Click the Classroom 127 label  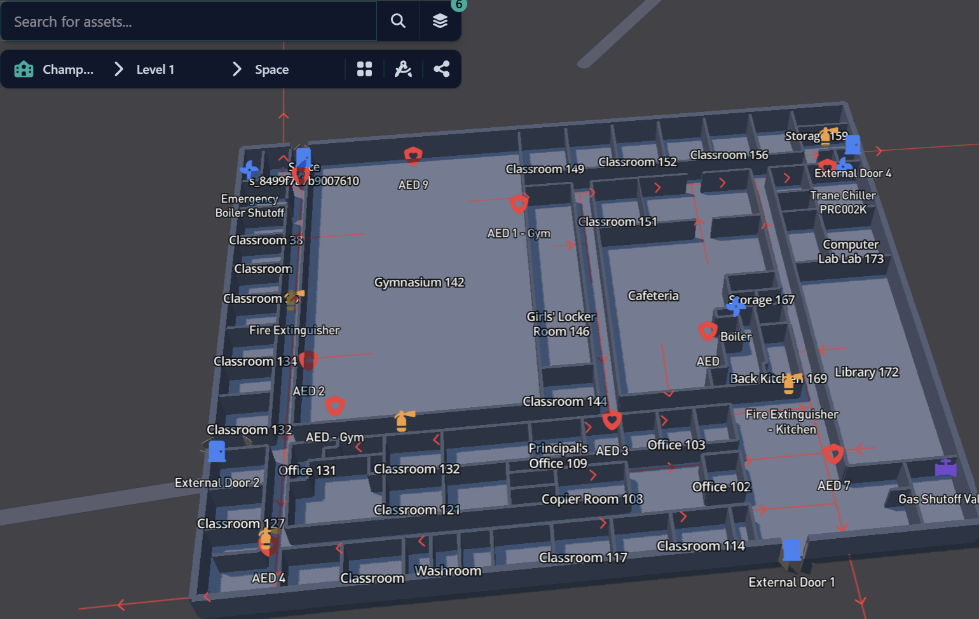click(240, 524)
